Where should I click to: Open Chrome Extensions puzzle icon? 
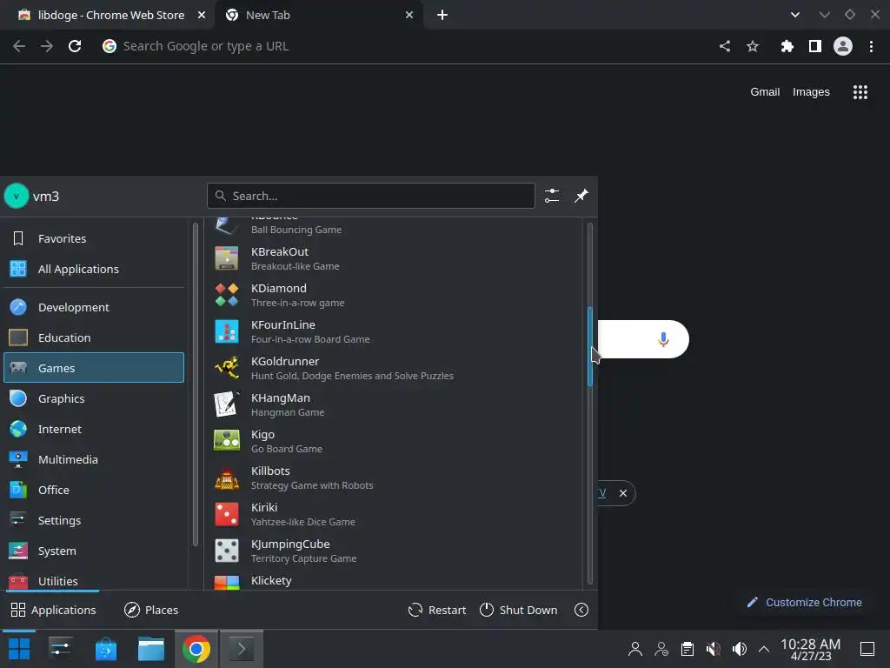point(787,46)
